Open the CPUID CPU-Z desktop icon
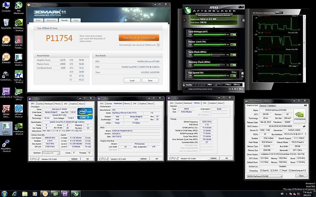 pyautogui.click(x=6, y=93)
